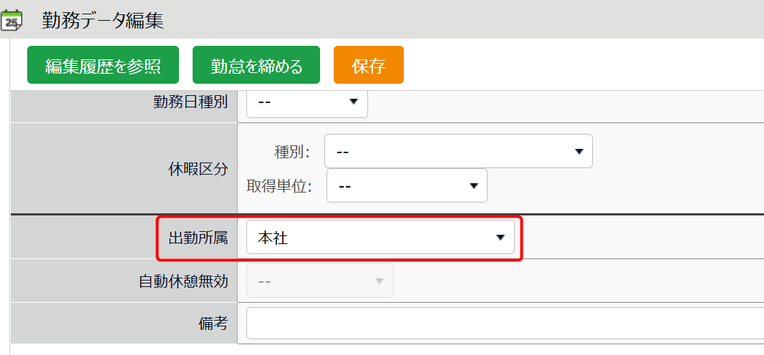Image resolution: width=764 pixels, height=355 pixels.
Task: Click the 種別: label text
Action: 291,152
